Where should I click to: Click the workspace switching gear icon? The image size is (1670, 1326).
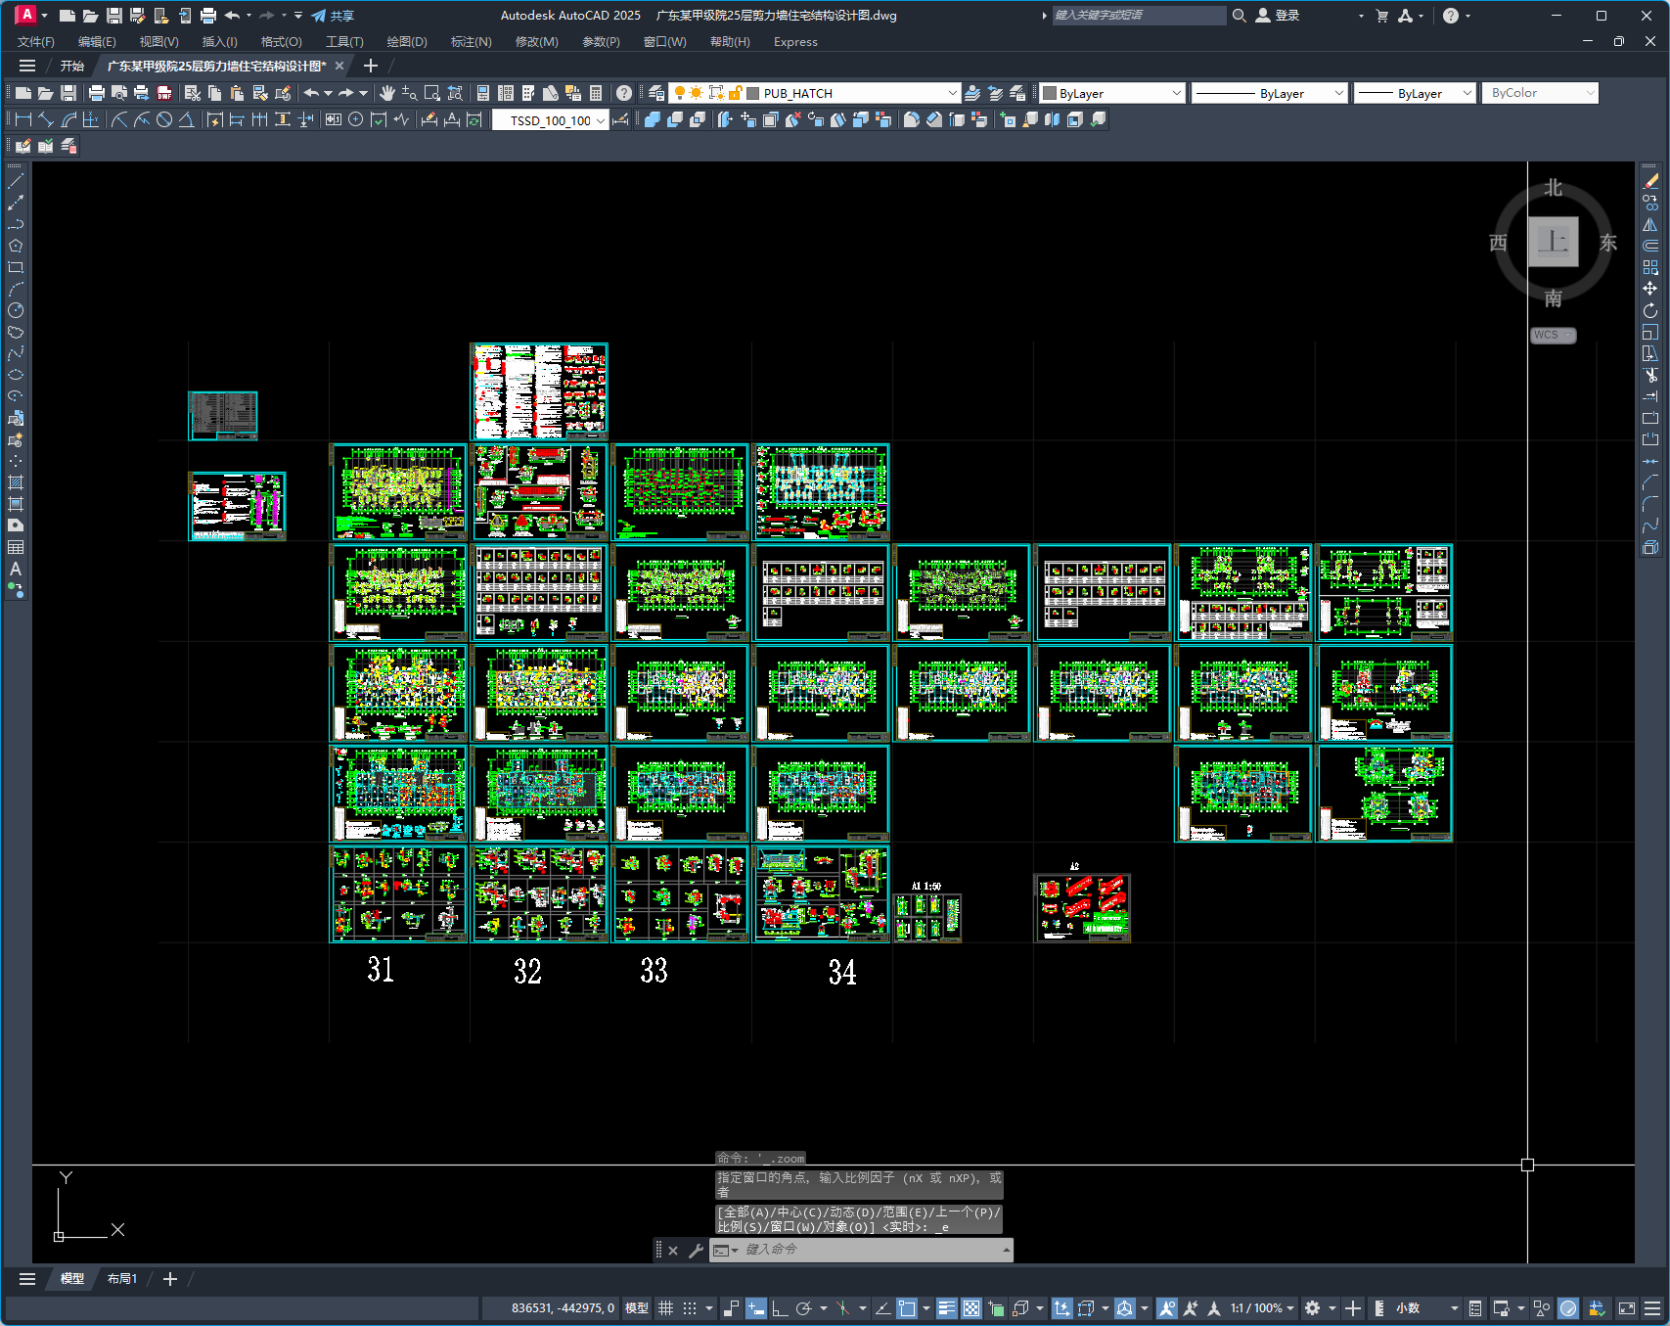pyautogui.click(x=1313, y=1308)
